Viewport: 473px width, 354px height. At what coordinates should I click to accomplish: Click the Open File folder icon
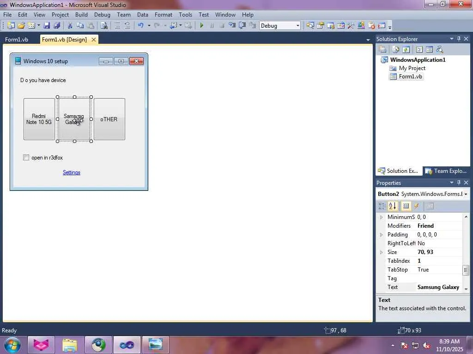tap(21, 26)
